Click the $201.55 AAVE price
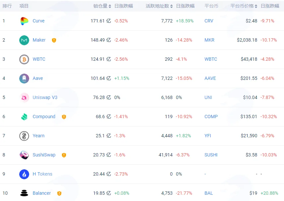284x201 pixels. [249, 78]
